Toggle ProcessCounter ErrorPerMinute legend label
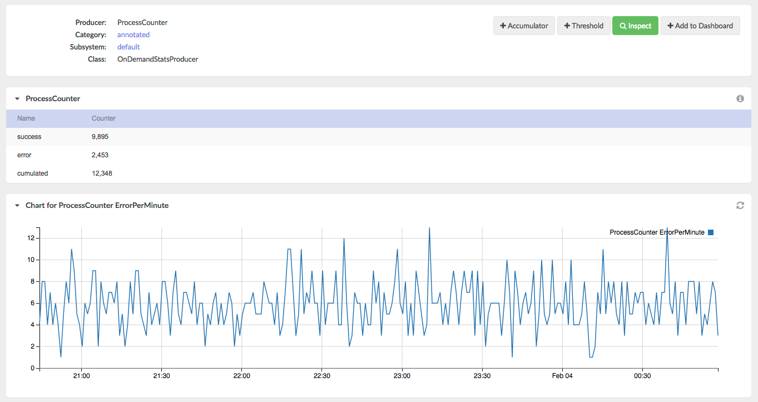This screenshot has height=402, width=758. (x=657, y=232)
